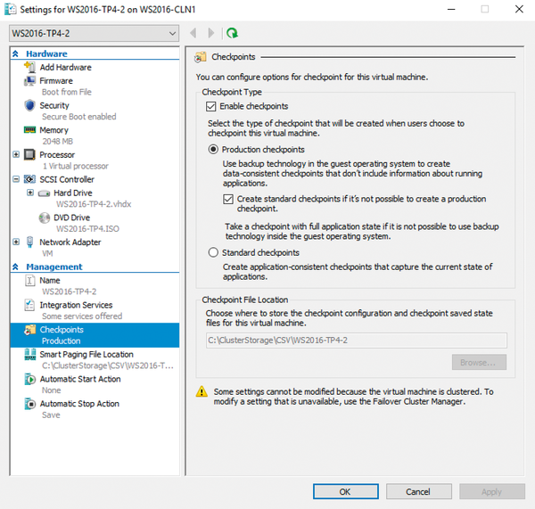
Task: Click the Memory chip icon
Action: pyautogui.click(x=29, y=130)
